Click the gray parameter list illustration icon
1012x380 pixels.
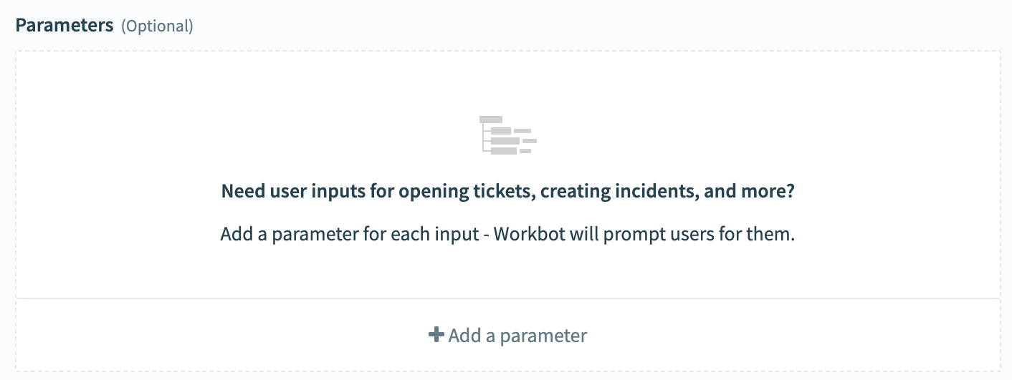click(x=507, y=135)
